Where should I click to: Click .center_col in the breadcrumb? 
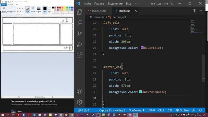[119, 17]
